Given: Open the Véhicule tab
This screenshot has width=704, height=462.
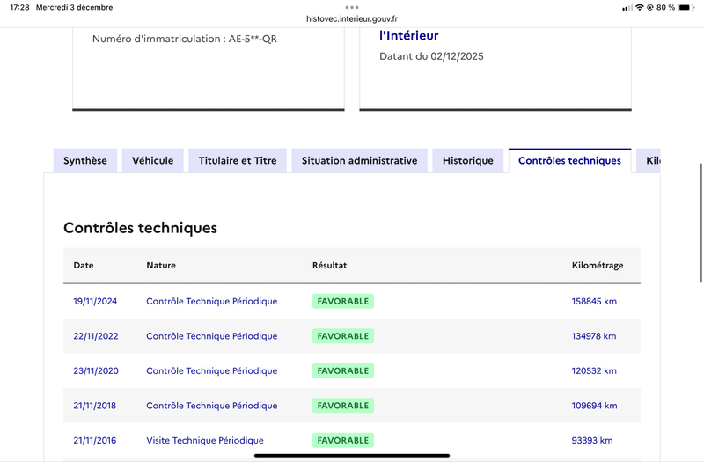Looking at the screenshot, I should [x=153, y=161].
